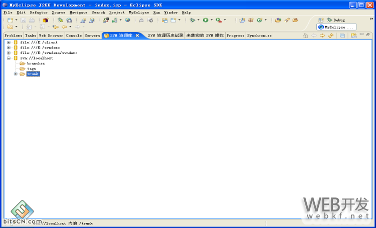Click the Print toolbar icon

pyautogui.click(x=32, y=20)
